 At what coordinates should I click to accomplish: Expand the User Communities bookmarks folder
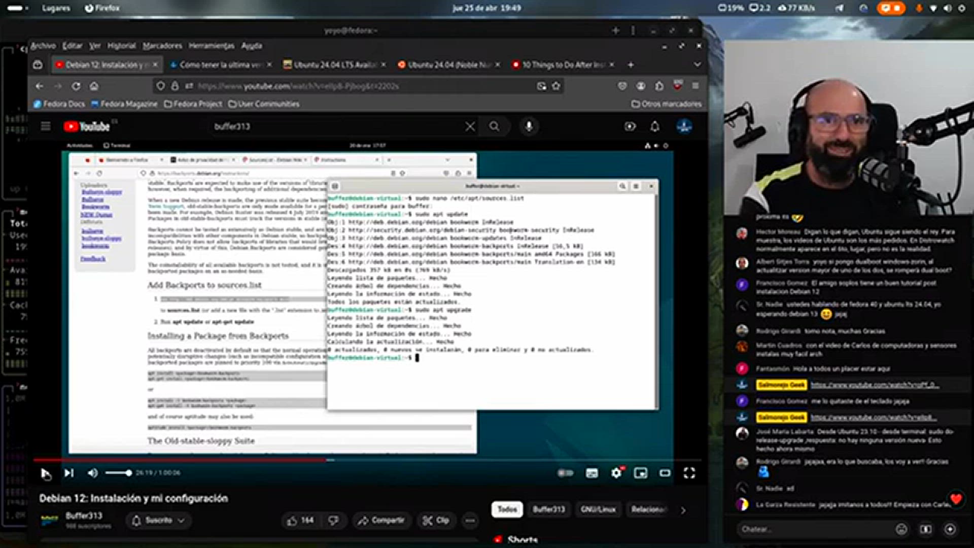[264, 104]
